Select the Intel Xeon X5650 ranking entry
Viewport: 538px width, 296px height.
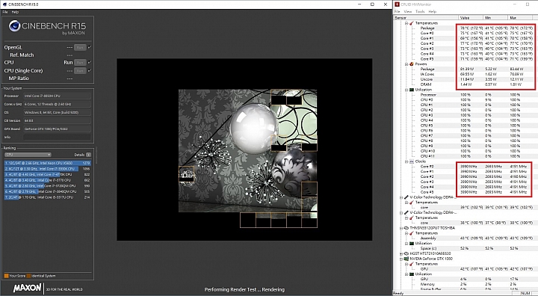(48, 163)
